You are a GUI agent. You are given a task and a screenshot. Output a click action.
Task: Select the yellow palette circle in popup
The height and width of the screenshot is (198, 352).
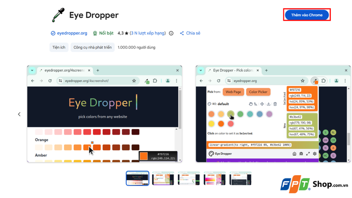pos(211,124)
